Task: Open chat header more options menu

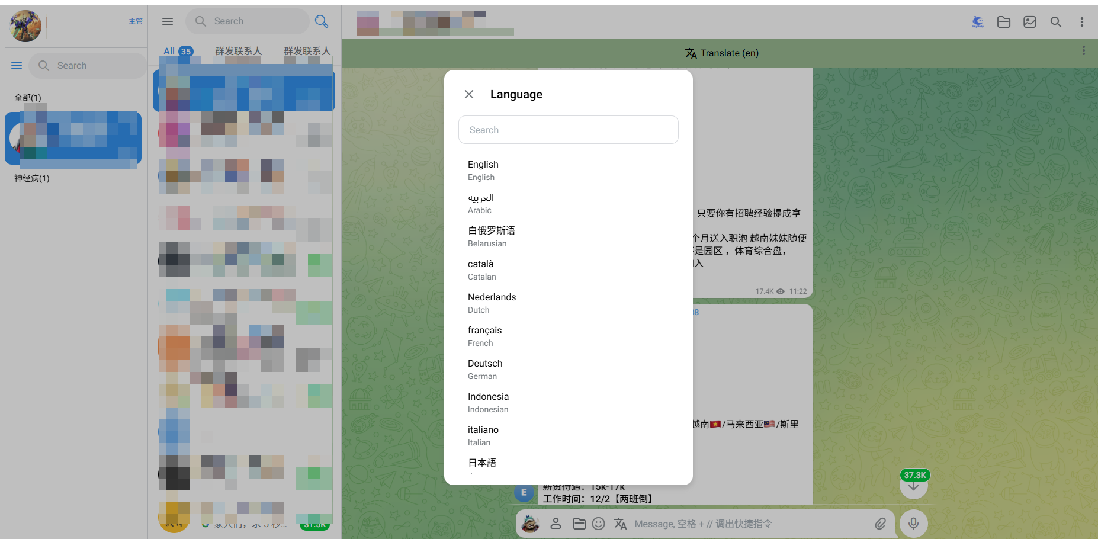Action: 1082,22
